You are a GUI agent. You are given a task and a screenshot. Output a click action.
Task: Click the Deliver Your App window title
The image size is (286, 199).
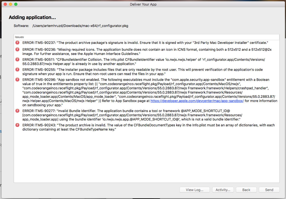tap(143, 4)
